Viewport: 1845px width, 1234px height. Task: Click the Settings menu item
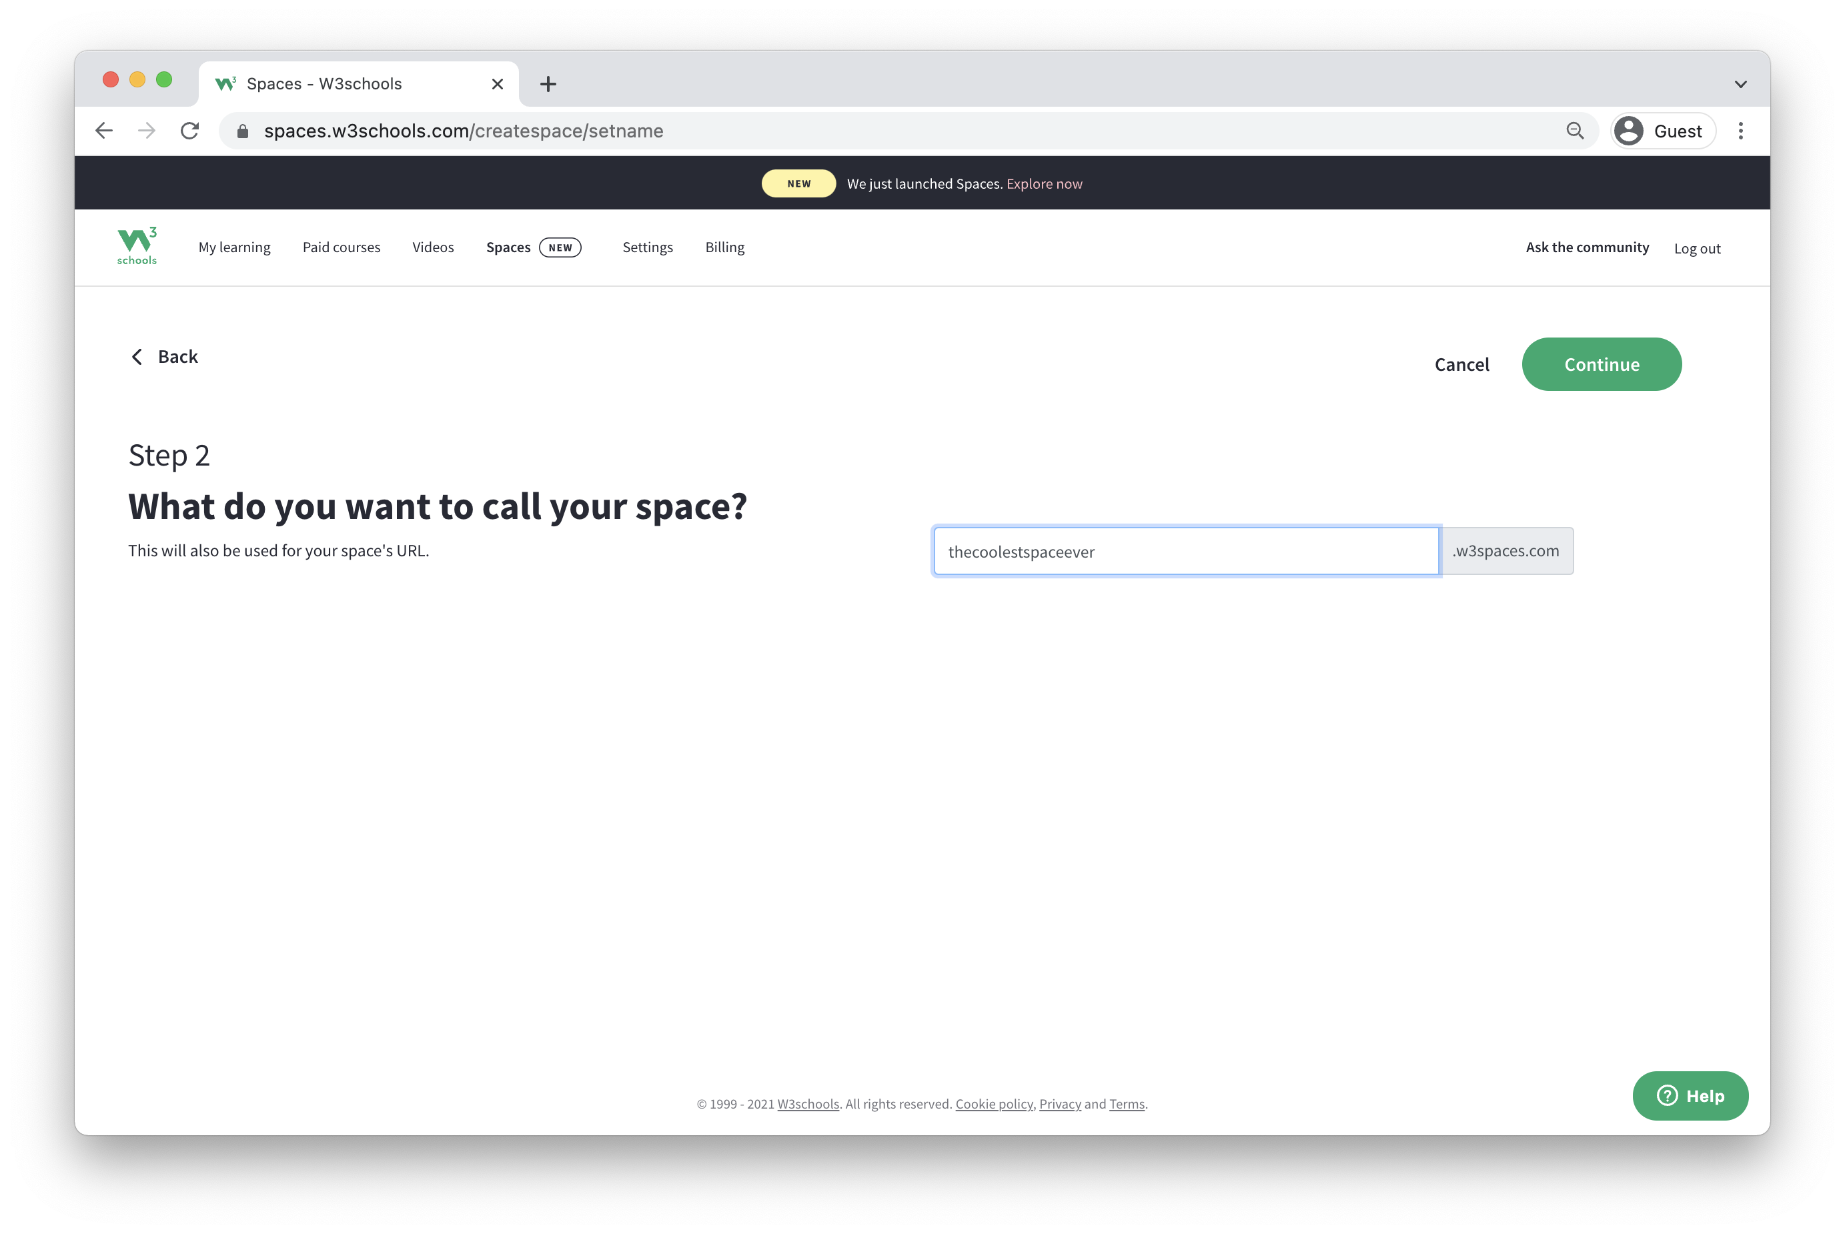click(647, 247)
